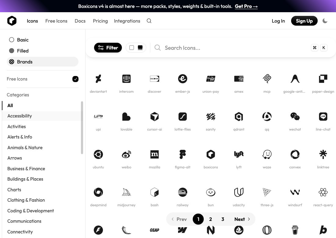Viewport: 336px width, 238px height.
Task: Open the ember-js icon
Action: [x=183, y=79]
